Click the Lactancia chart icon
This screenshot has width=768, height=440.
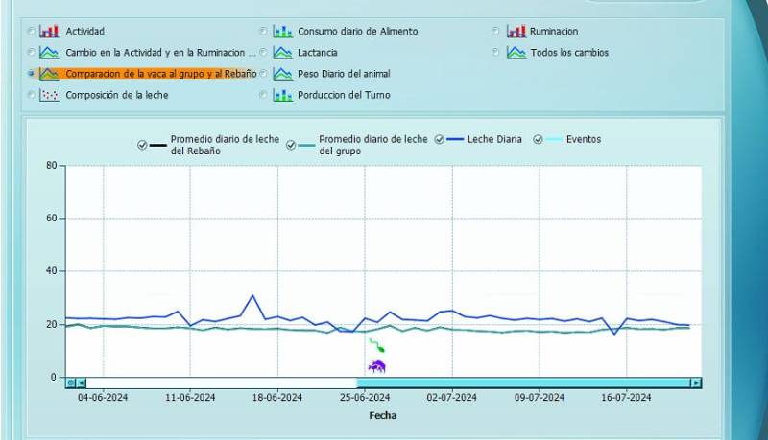[x=282, y=53]
